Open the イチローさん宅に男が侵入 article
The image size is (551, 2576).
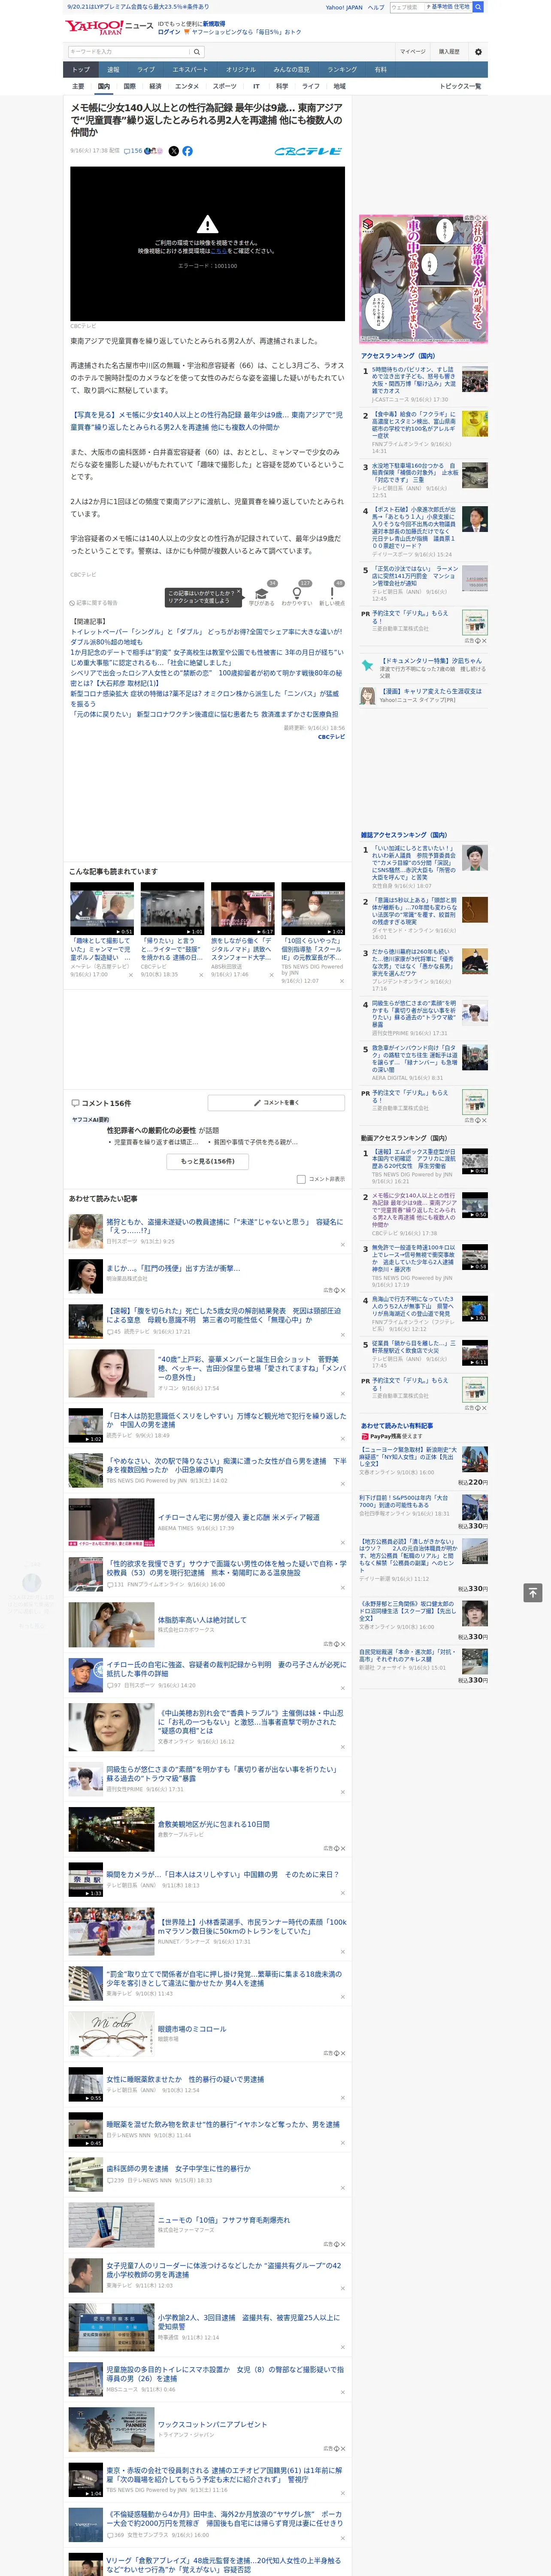click(238, 1517)
